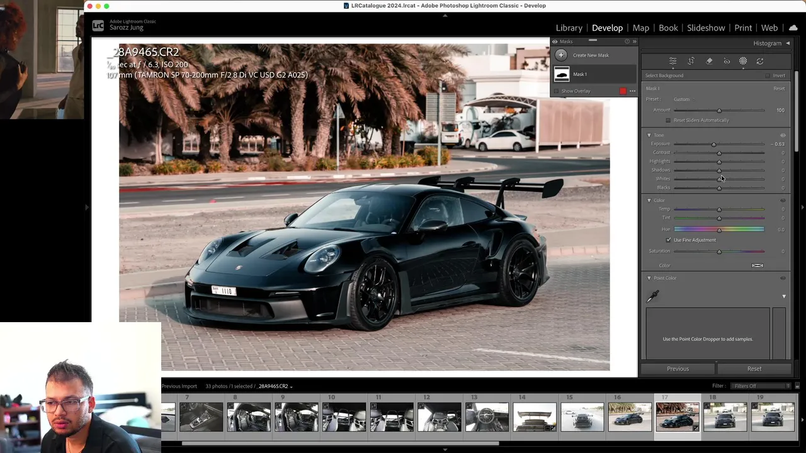Open the Filters Off dropdown
806x453 pixels.
(x=761, y=386)
